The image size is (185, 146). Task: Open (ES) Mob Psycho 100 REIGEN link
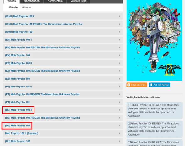42,71
